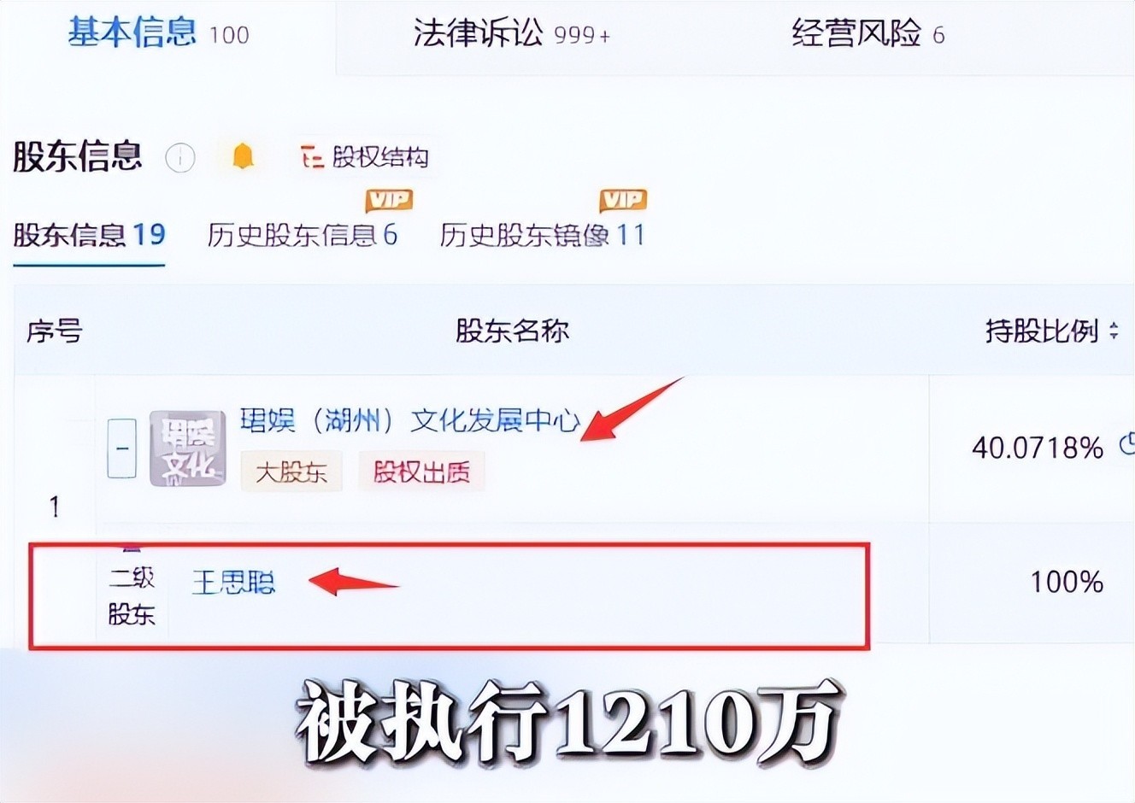Screen dimensions: 1135x803
Task: Select the 历史股东信息 6 sub-tab
Action: [x=302, y=235]
